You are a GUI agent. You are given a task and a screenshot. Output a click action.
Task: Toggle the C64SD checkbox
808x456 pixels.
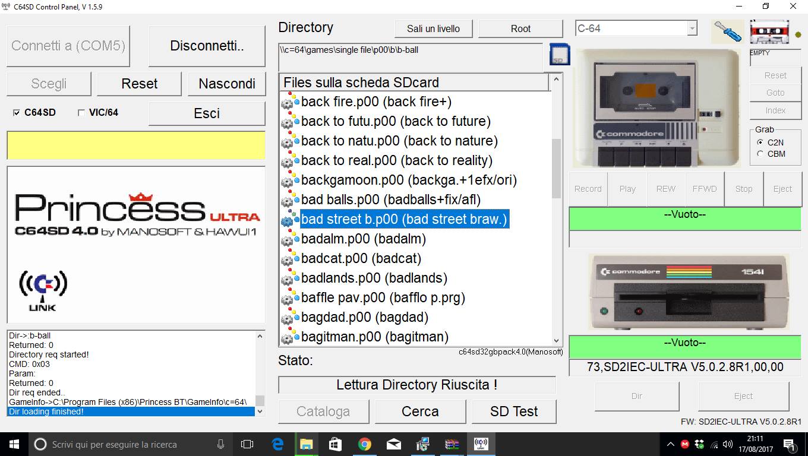tap(16, 113)
